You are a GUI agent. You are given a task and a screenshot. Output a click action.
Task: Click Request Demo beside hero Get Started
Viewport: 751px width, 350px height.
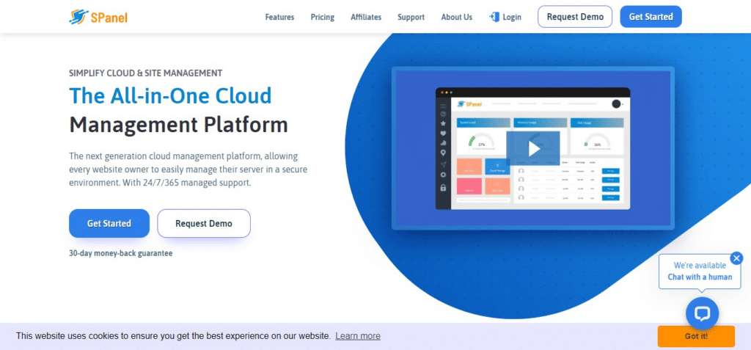coord(204,223)
